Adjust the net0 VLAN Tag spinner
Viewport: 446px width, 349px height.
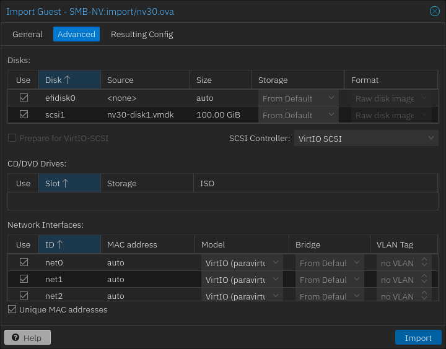(x=424, y=262)
